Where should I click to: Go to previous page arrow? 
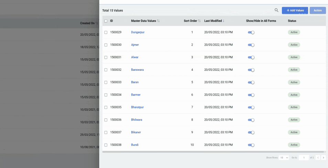coord(318,158)
